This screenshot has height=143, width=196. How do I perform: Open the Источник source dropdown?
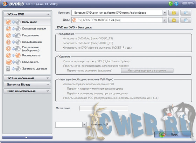tap(165, 13)
